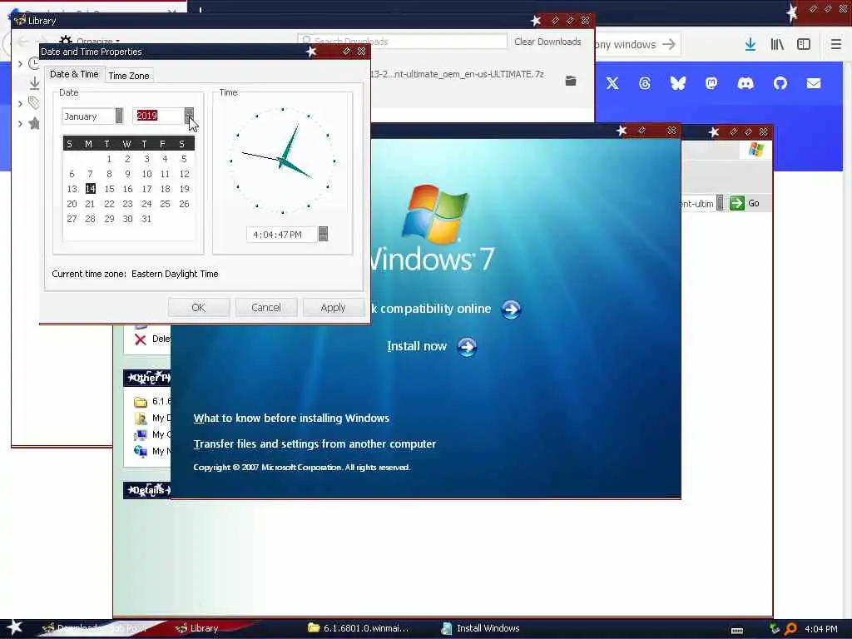Open the 6.1.6801.0.winmai... taskbar item

pyautogui.click(x=358, y=628)
